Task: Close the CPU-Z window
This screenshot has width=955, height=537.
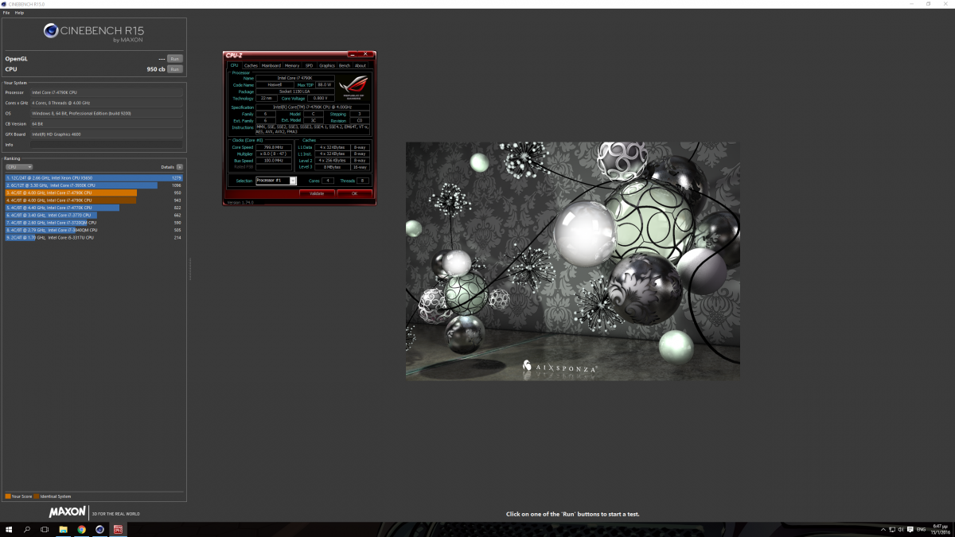Action: point(365,54)
